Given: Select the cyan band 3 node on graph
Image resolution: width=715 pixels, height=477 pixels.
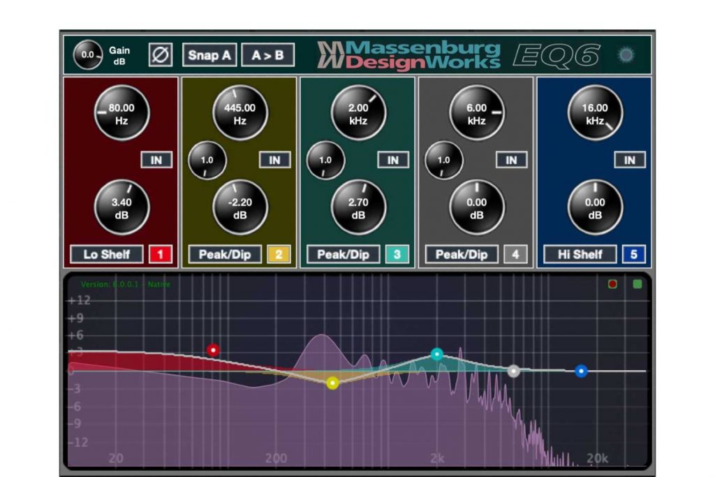Looking at the screenshot, I should (x=437, y=354).
